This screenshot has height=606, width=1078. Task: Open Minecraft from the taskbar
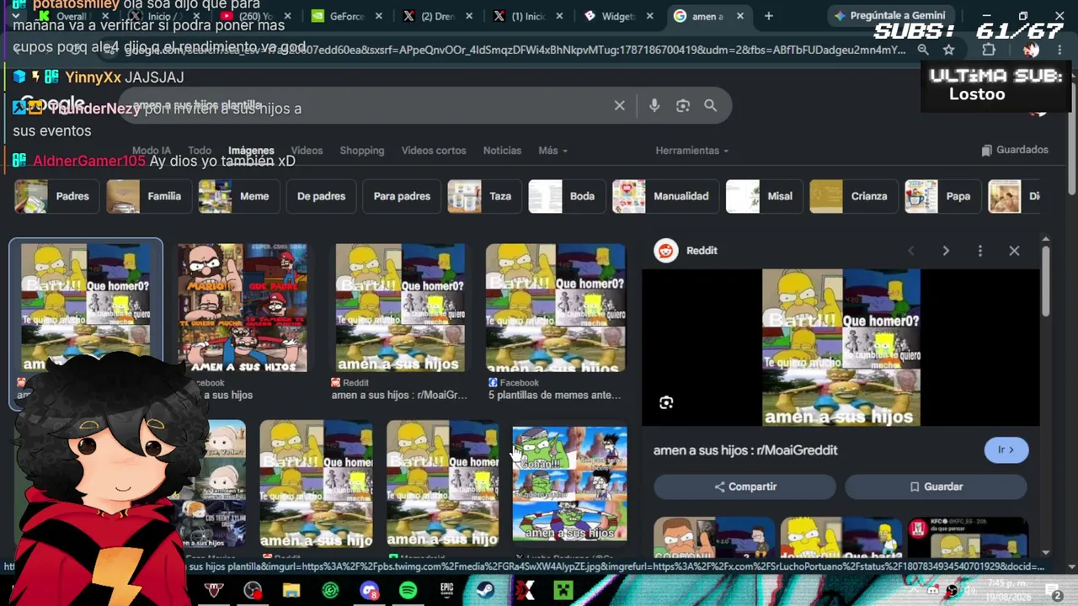(563, 591)
